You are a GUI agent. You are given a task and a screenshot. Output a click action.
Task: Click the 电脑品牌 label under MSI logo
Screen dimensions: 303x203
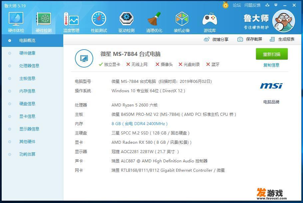(271, 102)
